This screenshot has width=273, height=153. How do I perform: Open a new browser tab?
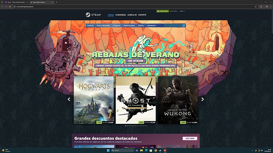[x=56, y=2]
